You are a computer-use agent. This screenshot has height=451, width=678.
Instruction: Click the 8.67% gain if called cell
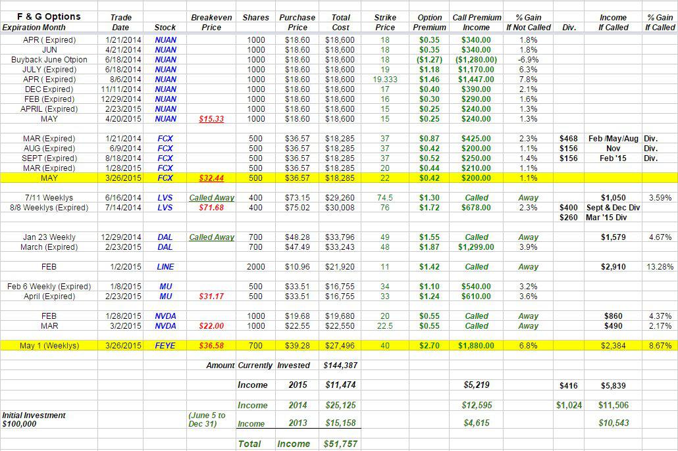[660, 346]
